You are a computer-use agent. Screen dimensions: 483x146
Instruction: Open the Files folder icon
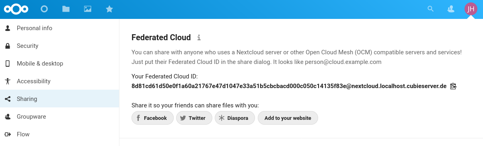[x=66, y=9]
